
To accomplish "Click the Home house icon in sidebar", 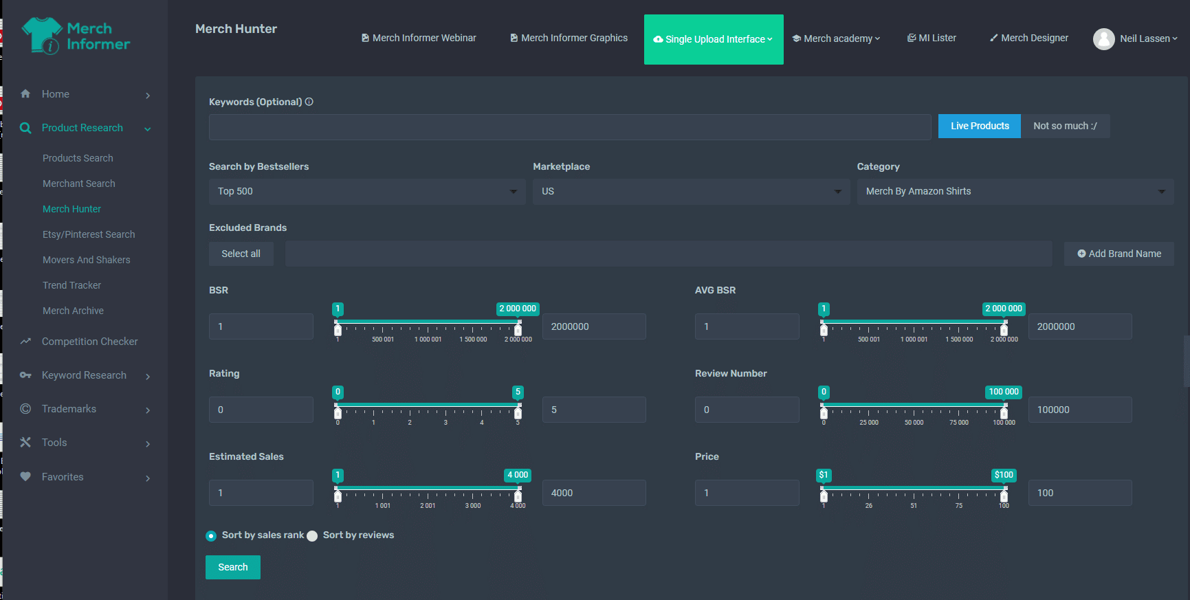I will click(x=25, y=94).
